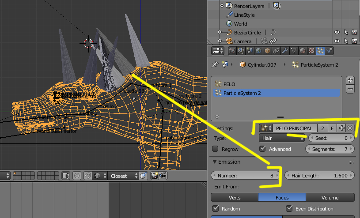Open the Modifiers wrench properties tab
Viewport: 360px width, 218px height.
[x=285, y=51]
